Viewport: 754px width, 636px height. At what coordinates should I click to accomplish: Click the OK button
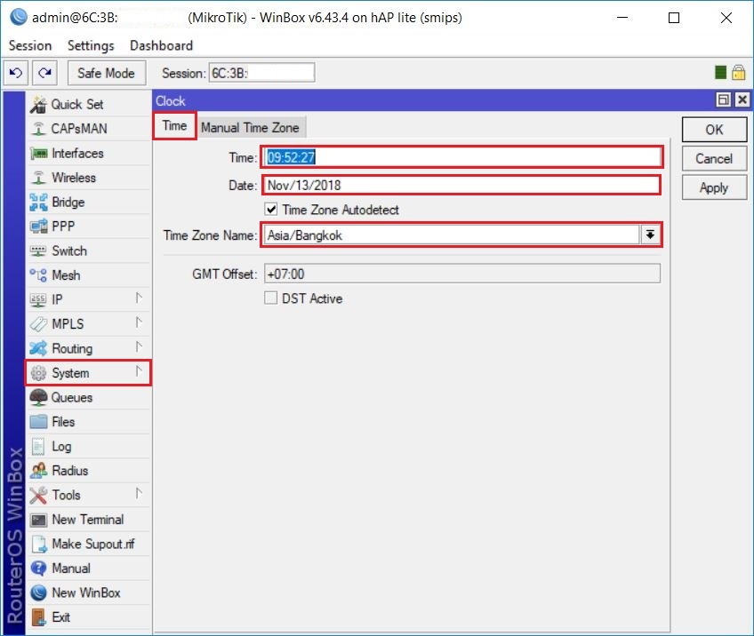[x=714, y=130]
